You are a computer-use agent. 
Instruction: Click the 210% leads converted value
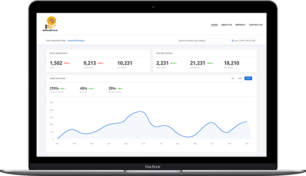[x=54, y=88]
